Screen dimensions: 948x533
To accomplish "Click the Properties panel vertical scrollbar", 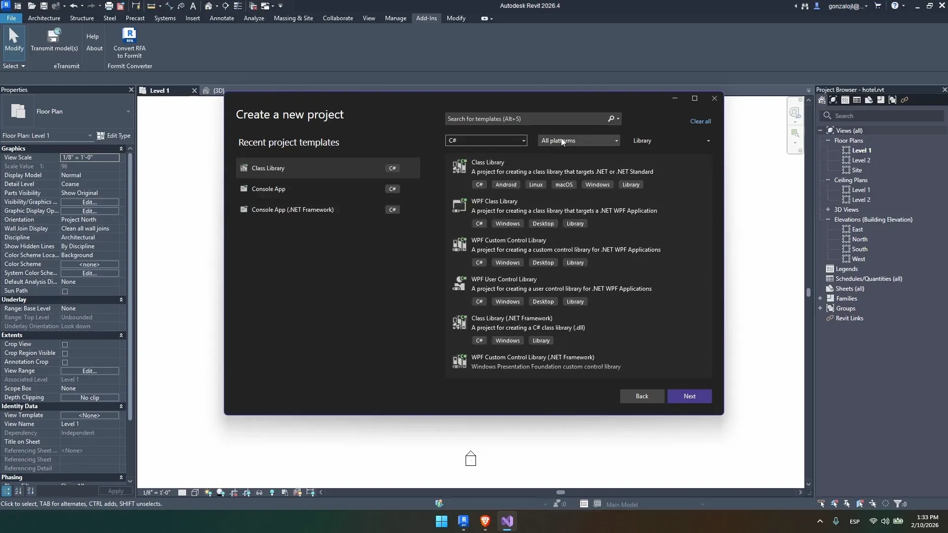I will point(130,286).
